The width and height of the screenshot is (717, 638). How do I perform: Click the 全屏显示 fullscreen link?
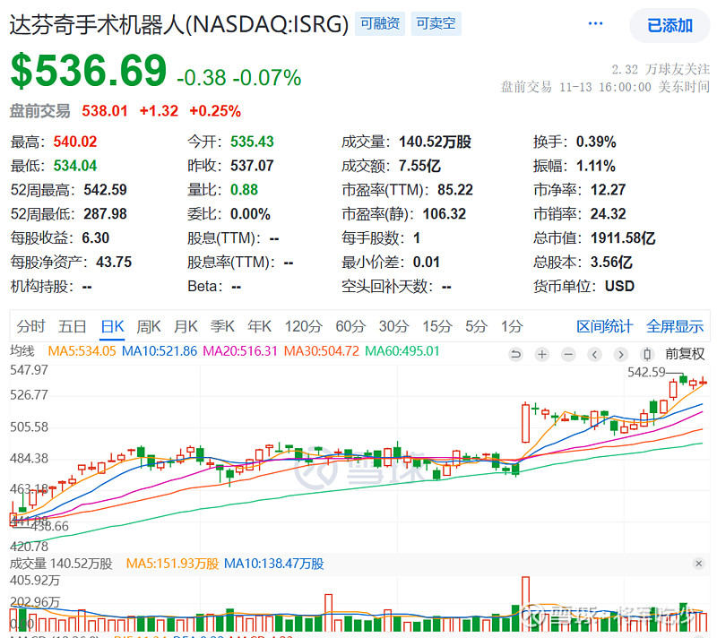[675, 326]
